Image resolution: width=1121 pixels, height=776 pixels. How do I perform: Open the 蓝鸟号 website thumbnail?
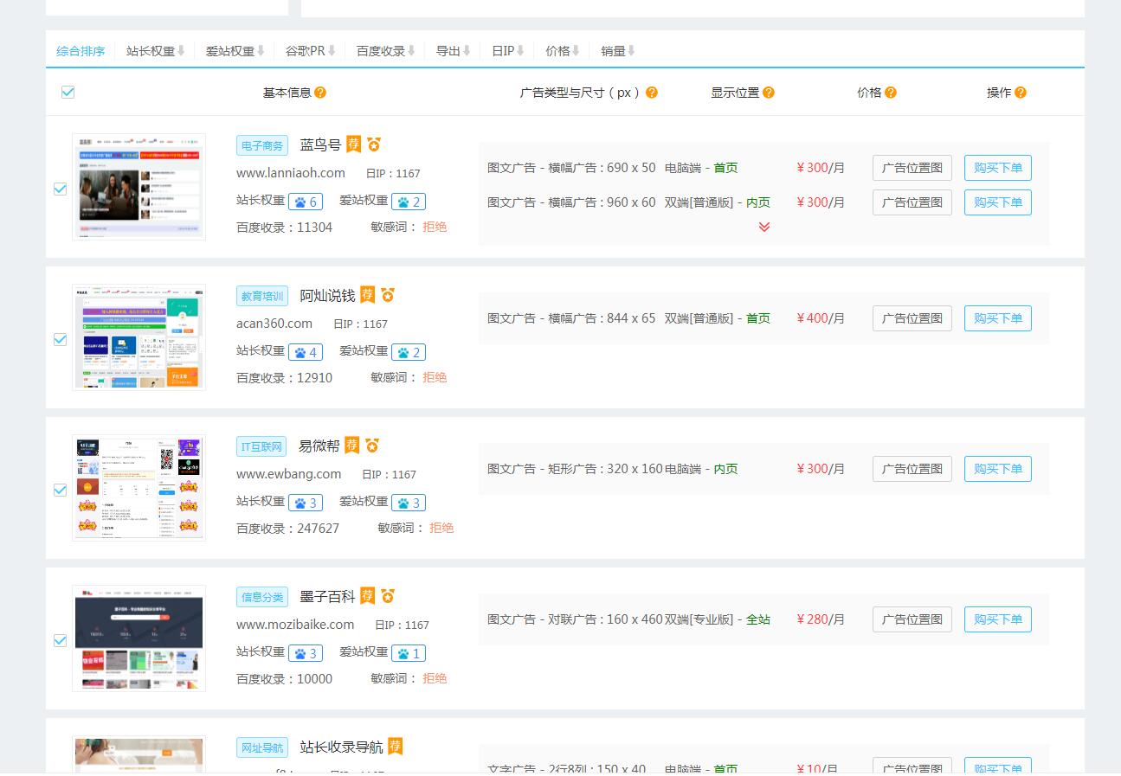pyautogui.click(x=139, y=187)
